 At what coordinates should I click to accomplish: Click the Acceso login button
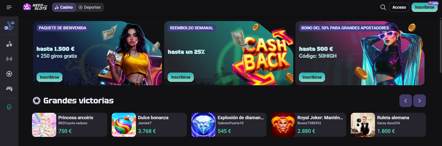(399, 7)
